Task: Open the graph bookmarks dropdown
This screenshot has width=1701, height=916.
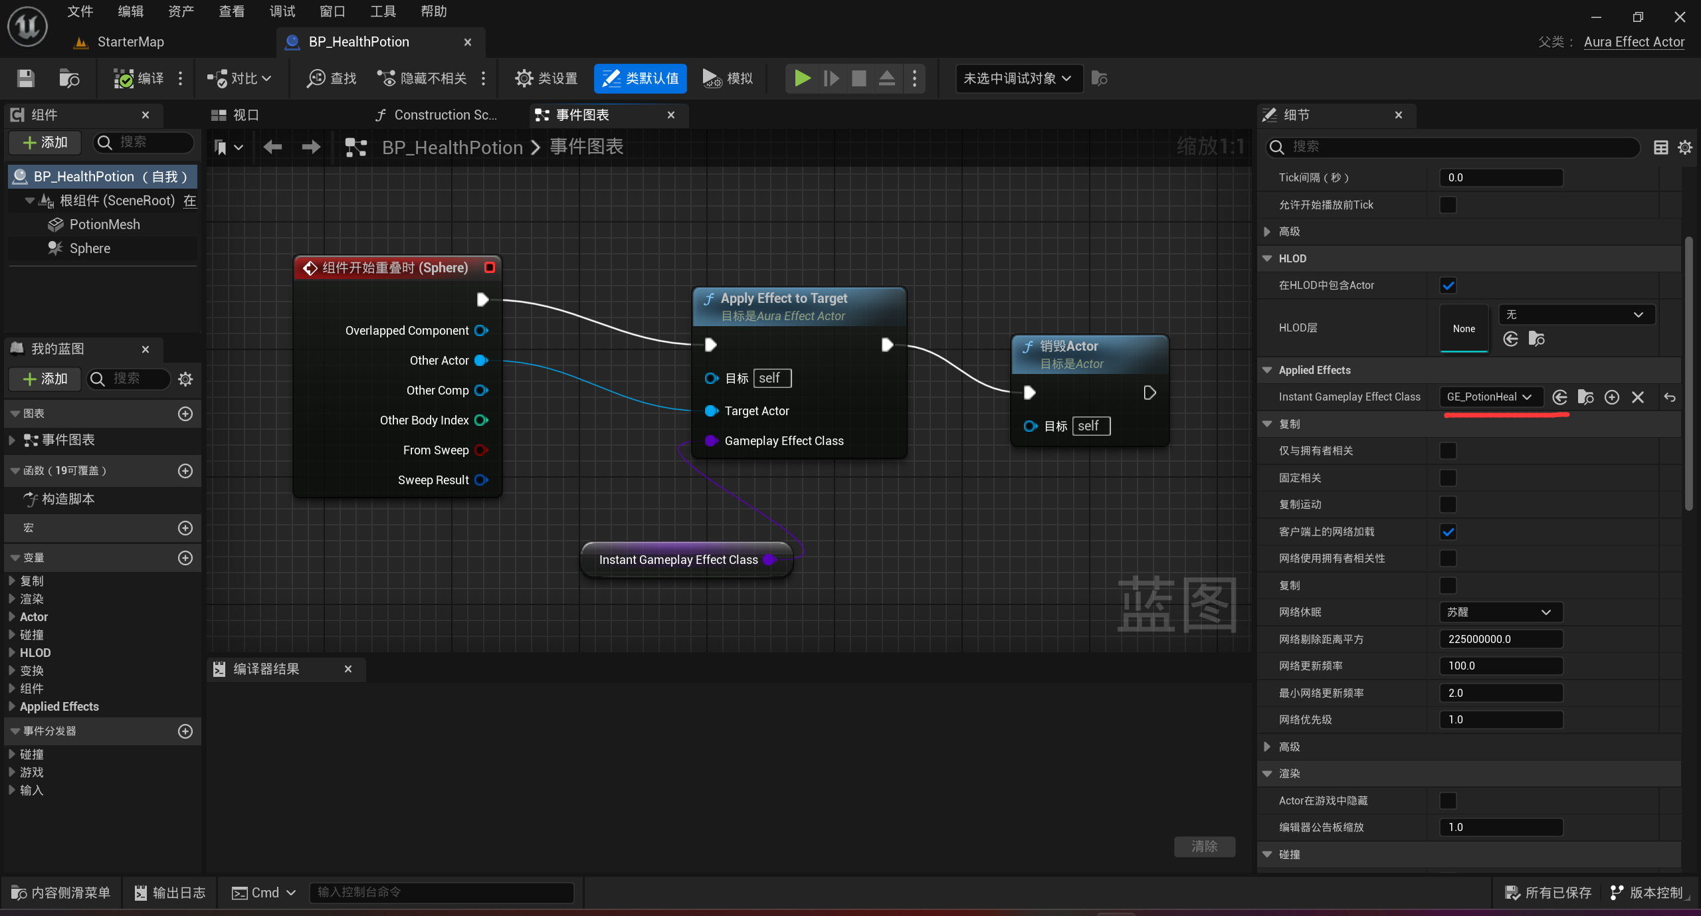Action: click(x=228, y=147)
